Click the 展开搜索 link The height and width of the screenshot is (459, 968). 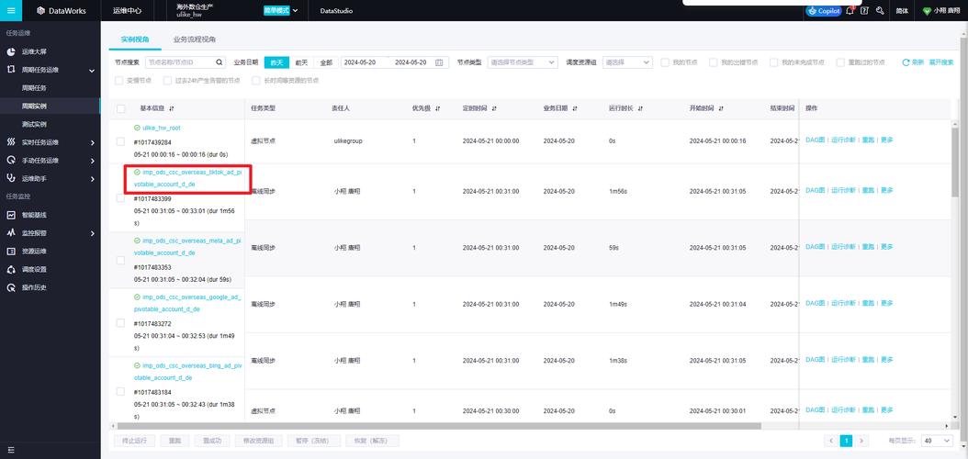coord(941,62)
